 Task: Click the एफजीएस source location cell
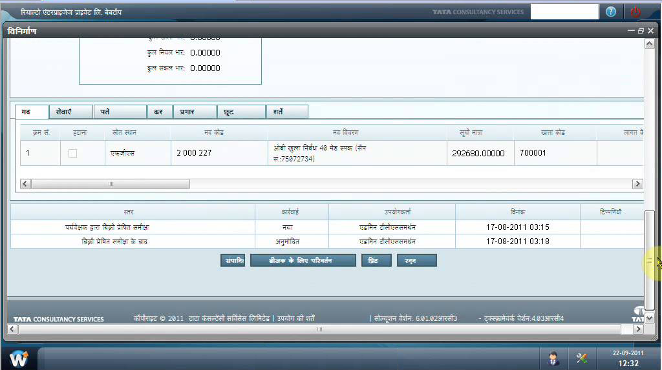coord(138,153)
